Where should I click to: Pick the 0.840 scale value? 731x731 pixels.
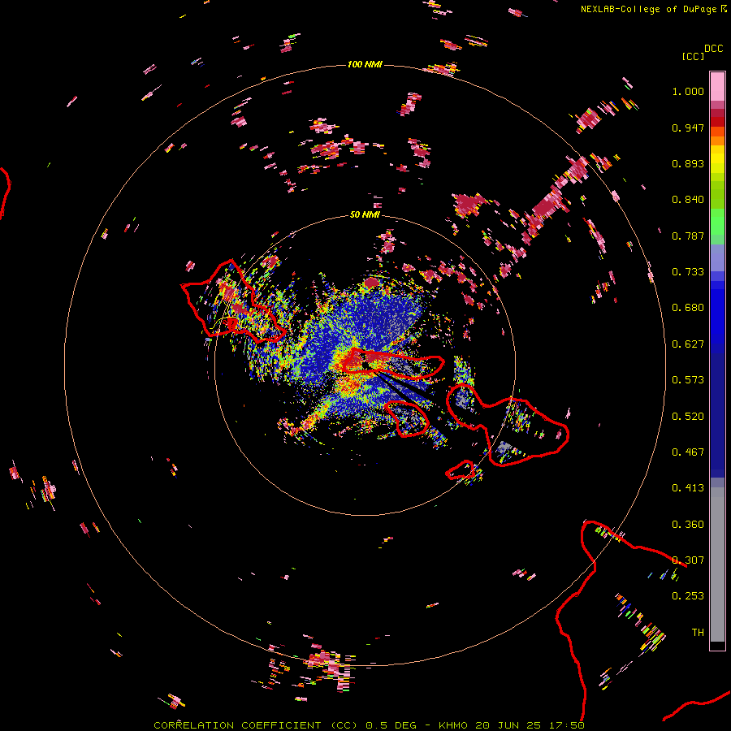[688, 200]
